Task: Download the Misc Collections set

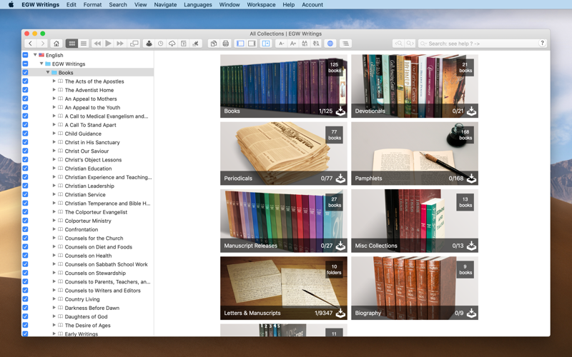Action: tap(471, 246)
